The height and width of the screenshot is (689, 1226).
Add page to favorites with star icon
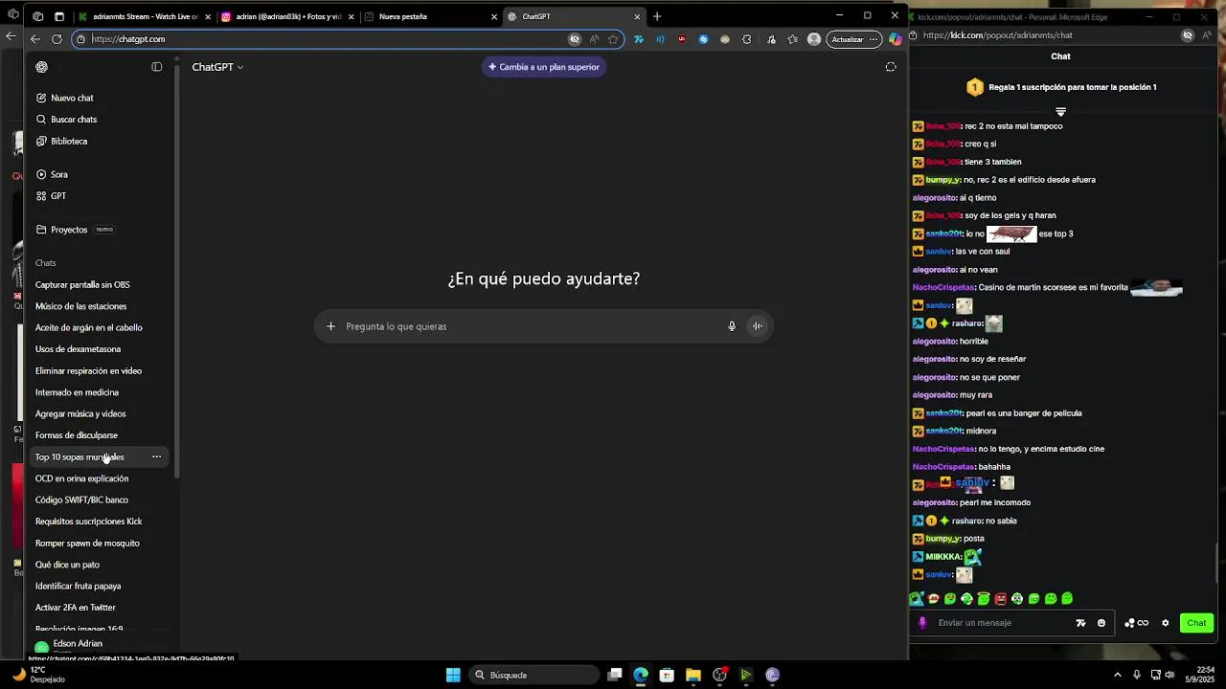coord(613,39)
